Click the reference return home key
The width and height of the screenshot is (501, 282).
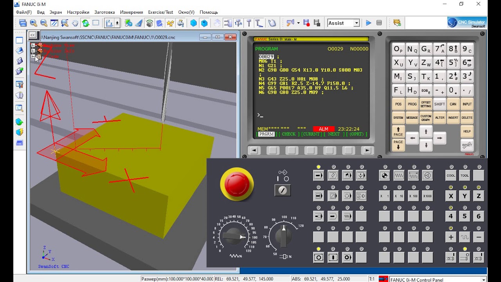click(x=384, y=175)
